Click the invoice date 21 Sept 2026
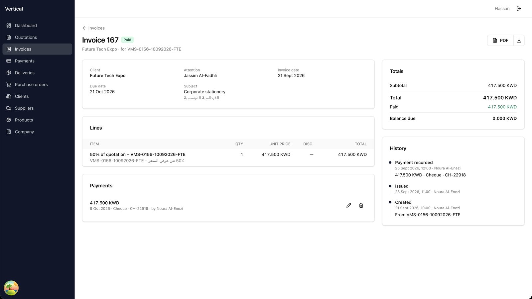 point(291,76)
